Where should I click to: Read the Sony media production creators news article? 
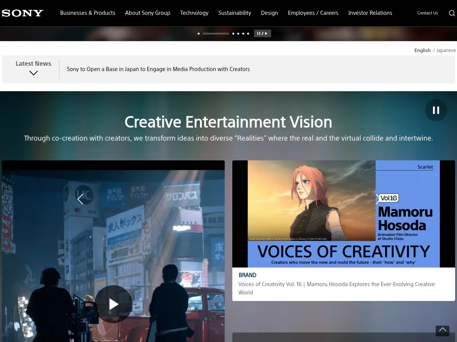(x=158, y=69)
